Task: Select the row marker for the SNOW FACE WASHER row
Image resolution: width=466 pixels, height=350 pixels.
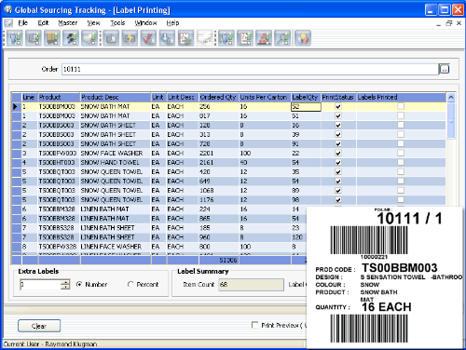Action: click(17, 154)
